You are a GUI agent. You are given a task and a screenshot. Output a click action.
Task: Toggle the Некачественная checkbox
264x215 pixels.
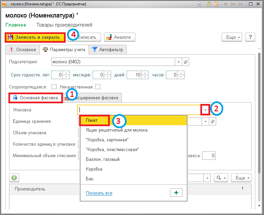98,87
